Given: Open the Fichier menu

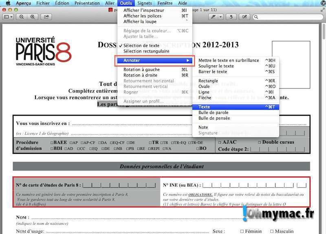Looking at the screenshot, I should 43,3.
